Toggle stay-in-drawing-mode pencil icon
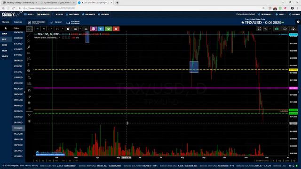Viewport: 301px width, 169px height. pos(29,97)
